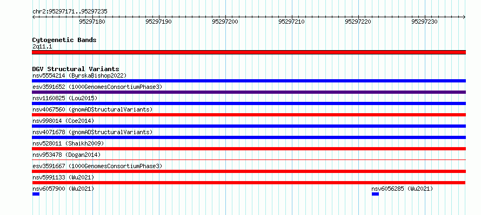Click ruler position 95297180
The width and height of the screenshot is (481, 215).
(92, 22)
